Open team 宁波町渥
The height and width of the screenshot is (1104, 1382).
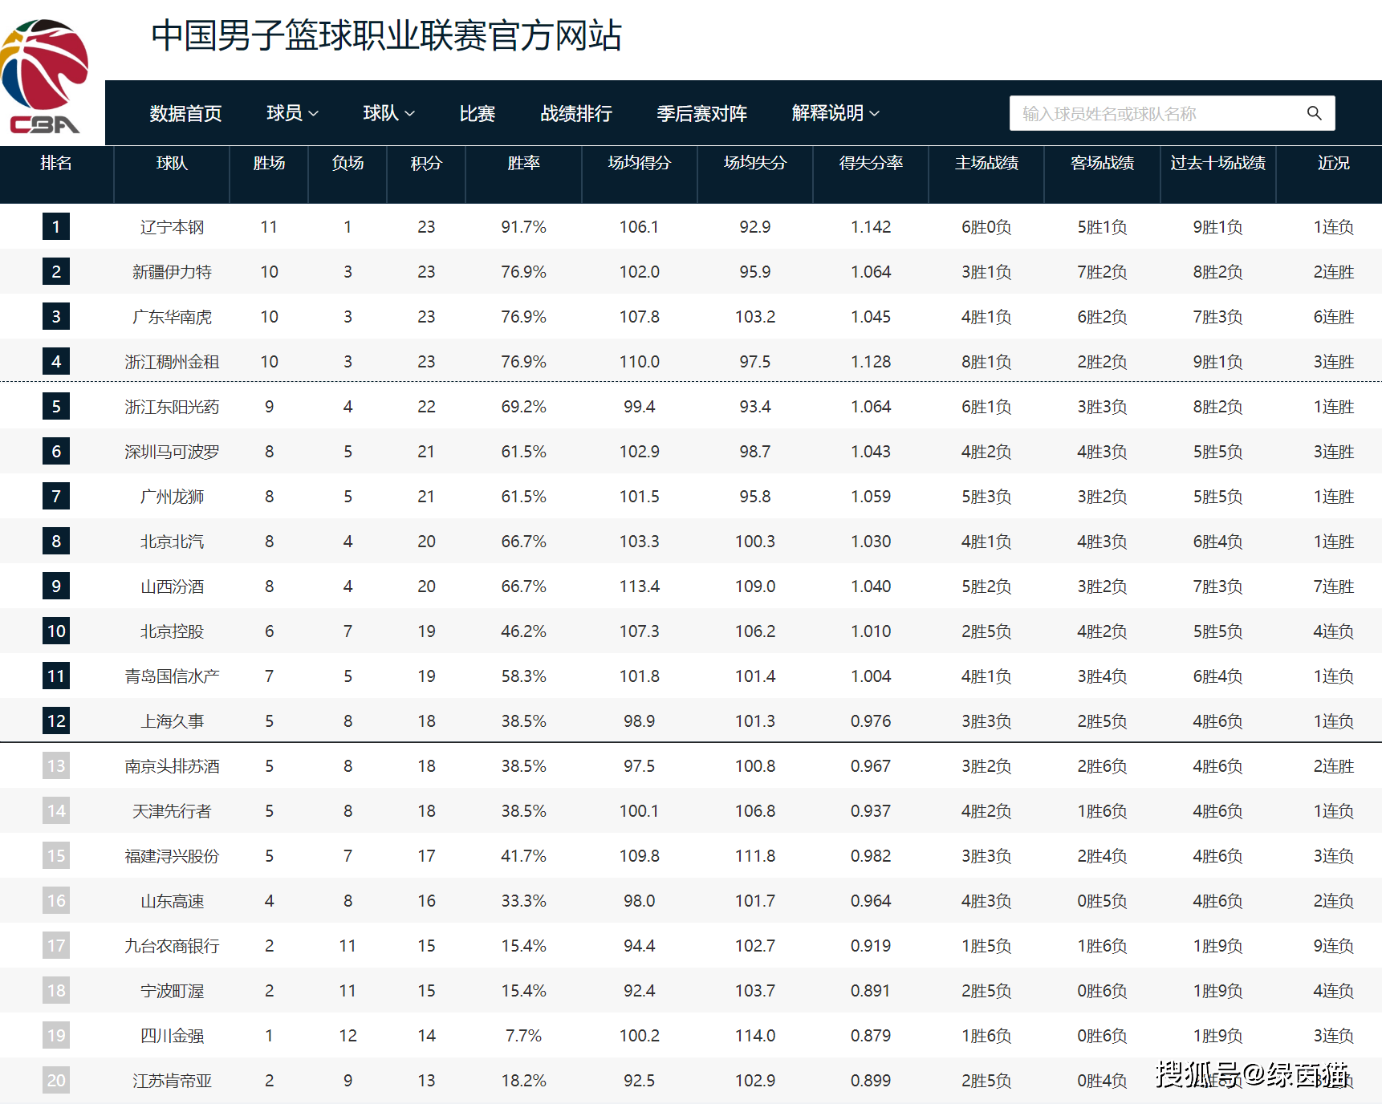[172, 991]
